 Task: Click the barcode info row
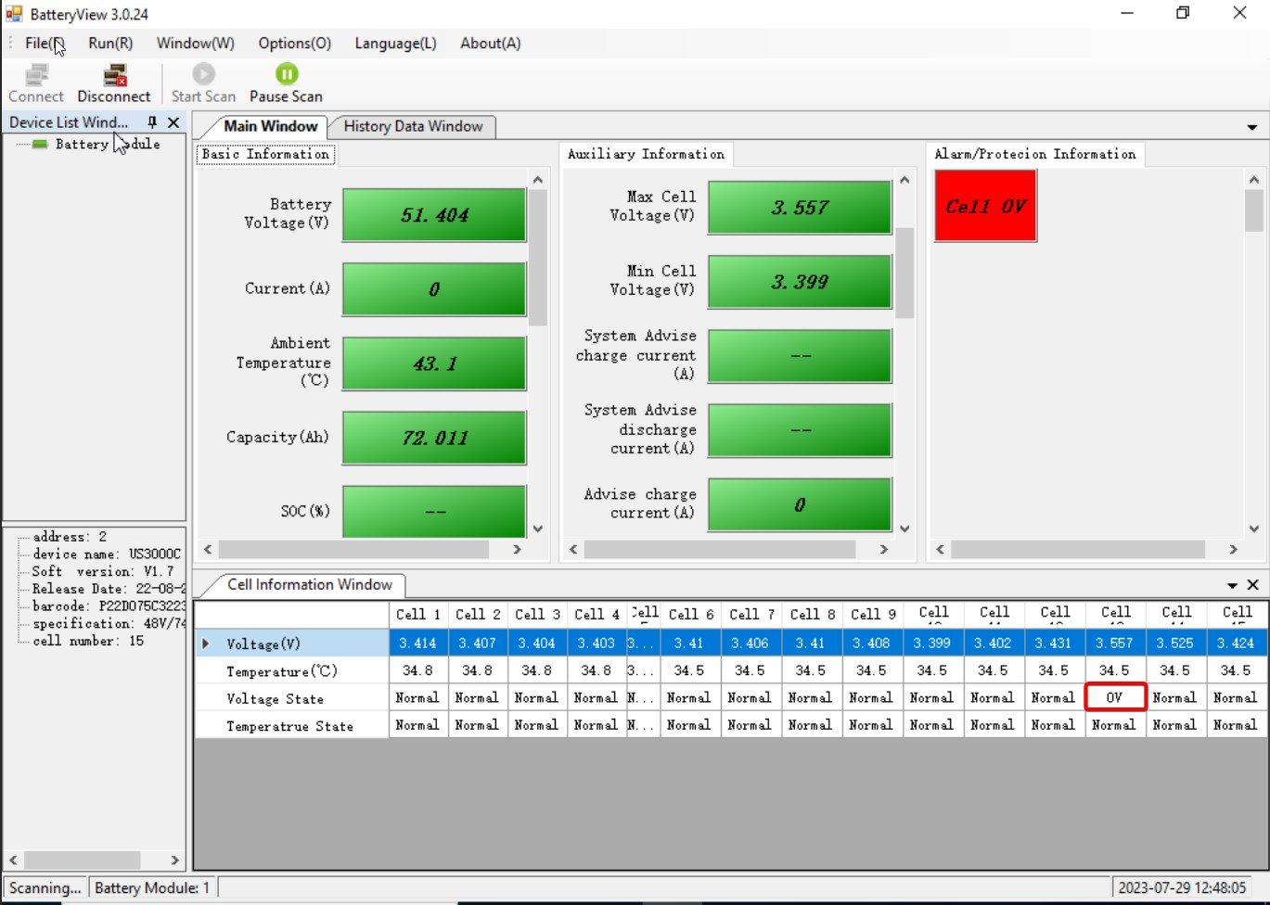pyautogui.click(x=109, y=605)
